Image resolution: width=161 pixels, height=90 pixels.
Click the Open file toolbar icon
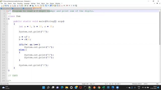click(x=4, y=5)
